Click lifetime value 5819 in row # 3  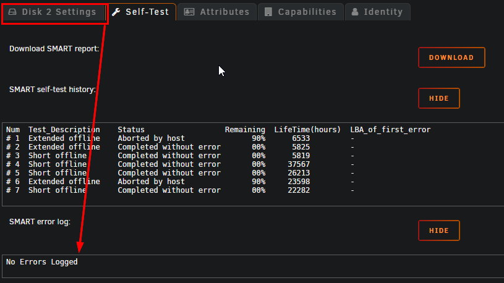(301, 156)
